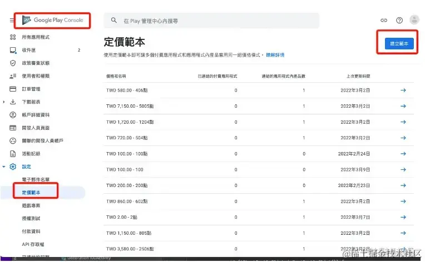
Task: Open 訂單管理 in sidebar
Action: pyautogui.click(x=31, y=89)
